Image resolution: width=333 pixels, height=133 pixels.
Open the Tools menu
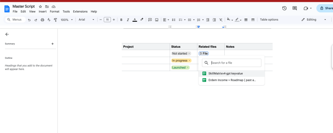pyautogui.click(x=66, y=11)
